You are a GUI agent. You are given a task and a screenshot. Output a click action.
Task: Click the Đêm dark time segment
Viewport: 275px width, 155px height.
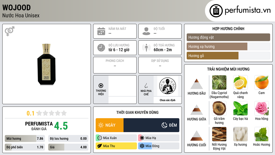click(x=151, y=125)
